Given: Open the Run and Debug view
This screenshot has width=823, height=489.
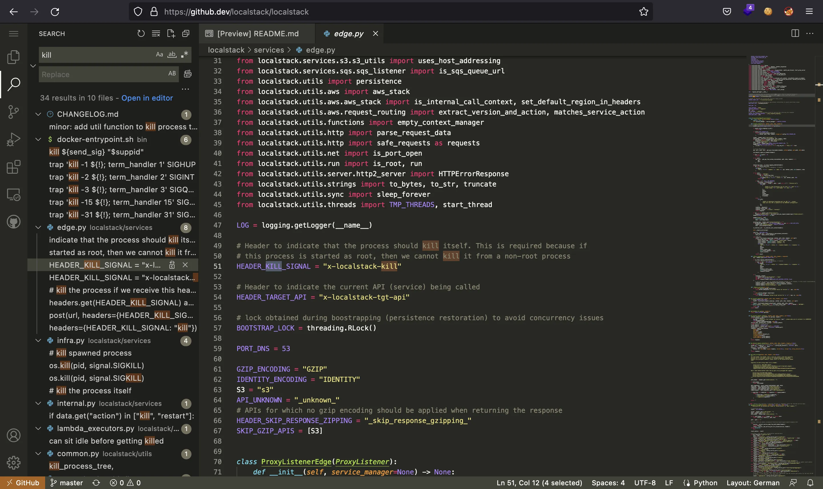Looking at the screenshot, I should (x=13, y=139).
